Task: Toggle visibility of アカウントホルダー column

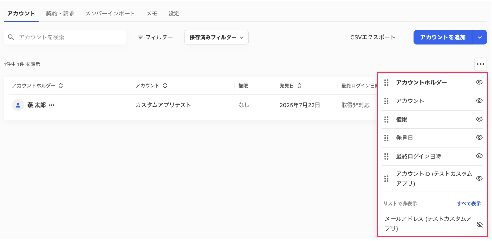Action: pyautogui.click(x=479, y=82)
